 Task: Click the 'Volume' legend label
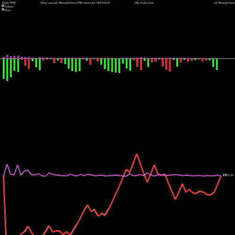[9, 7]
